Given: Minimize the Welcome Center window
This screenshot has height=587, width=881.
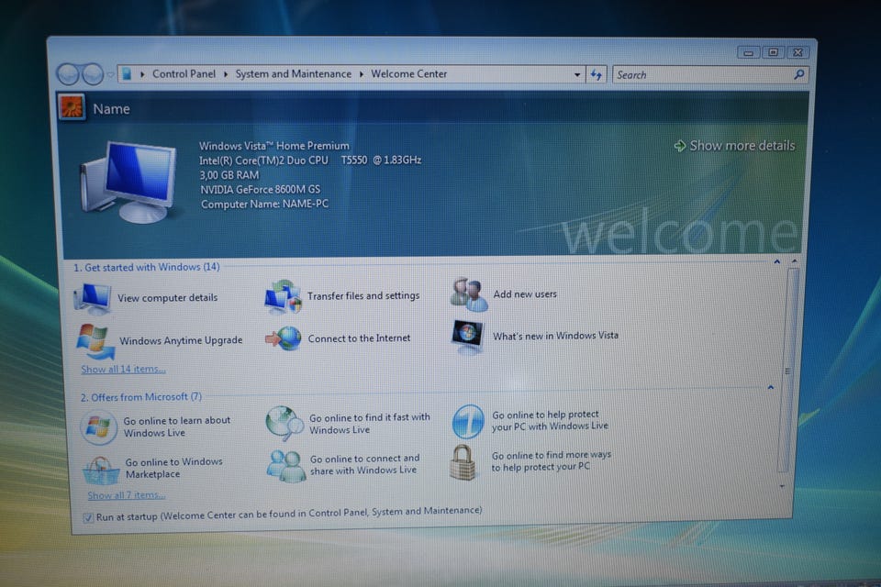Looking at the screenshot, I should [x=749, y=53].
